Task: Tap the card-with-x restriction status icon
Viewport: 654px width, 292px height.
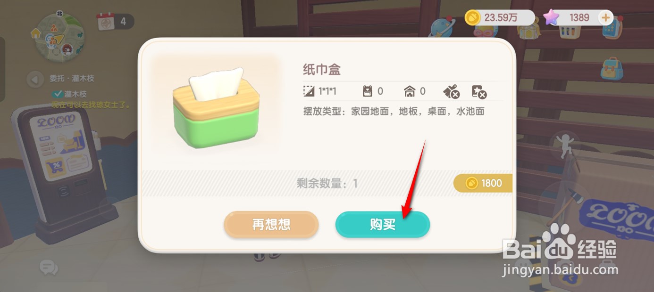Action: click(x=479, y=91)
